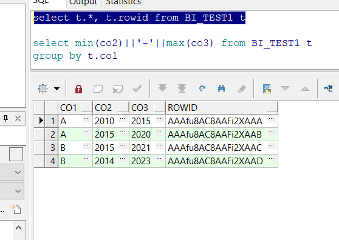
Task: Click the single record view icon
Action: click(267, 88)
